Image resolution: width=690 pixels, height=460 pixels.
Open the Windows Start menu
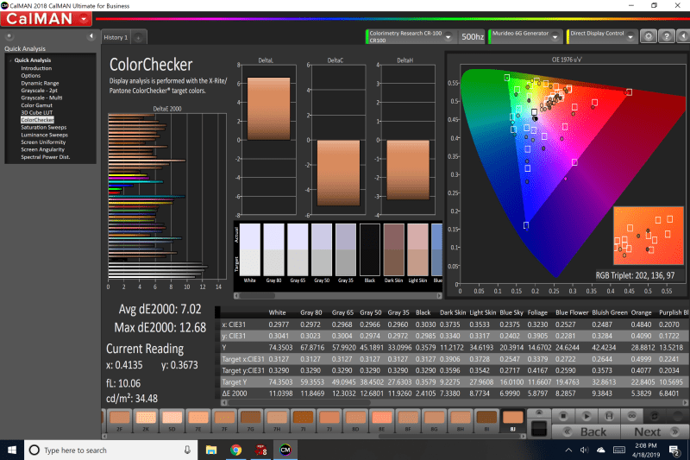[x=12, y=450]
